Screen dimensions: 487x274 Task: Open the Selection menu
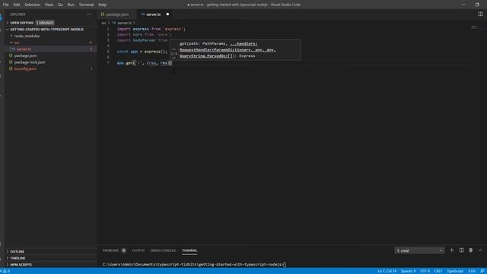[x=32, y=5]
